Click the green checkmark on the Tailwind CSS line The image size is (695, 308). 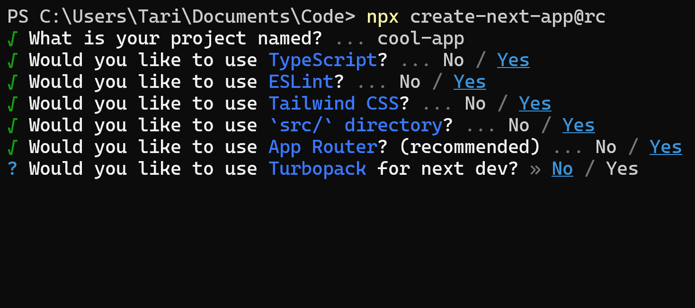(13, 104)
